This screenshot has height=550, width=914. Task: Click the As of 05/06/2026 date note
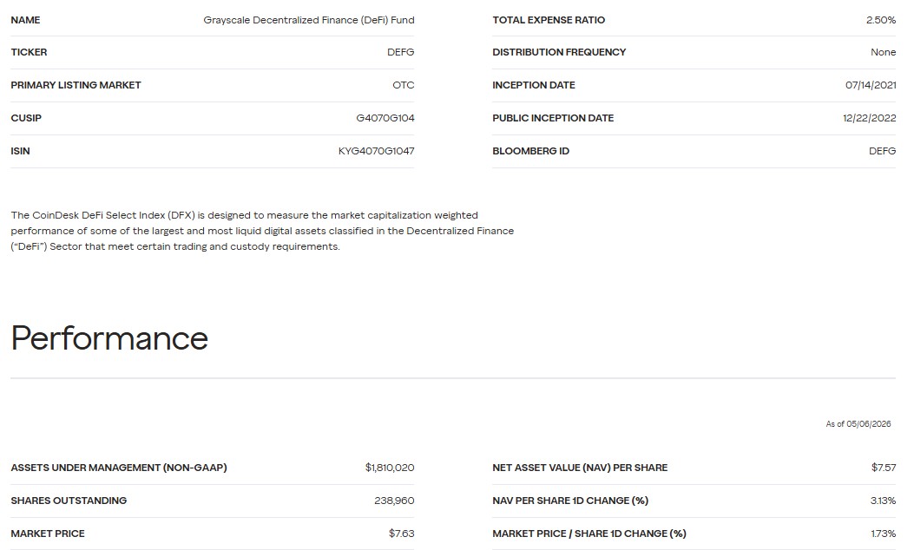pyautogui.click(x=858, y=424)
